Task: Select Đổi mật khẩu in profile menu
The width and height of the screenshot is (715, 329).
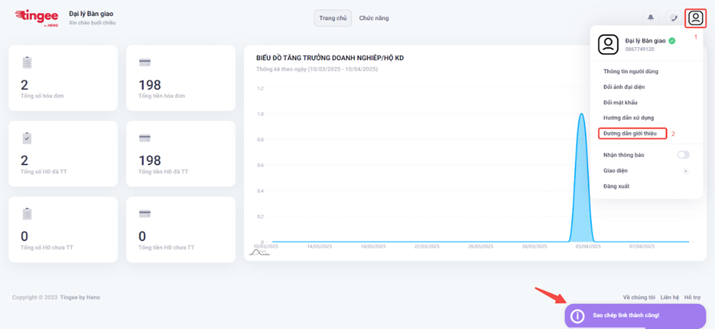Action: click(x=620, y=103)
